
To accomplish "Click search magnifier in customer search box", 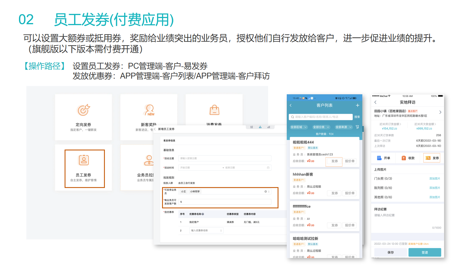I will pos(292,117).
